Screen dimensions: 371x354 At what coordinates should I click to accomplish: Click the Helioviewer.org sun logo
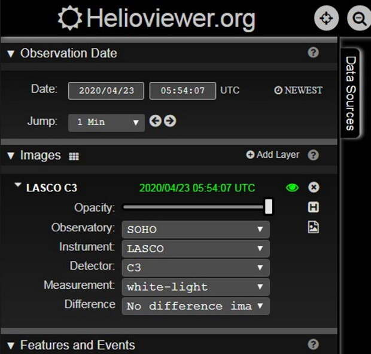coord(70,18)
